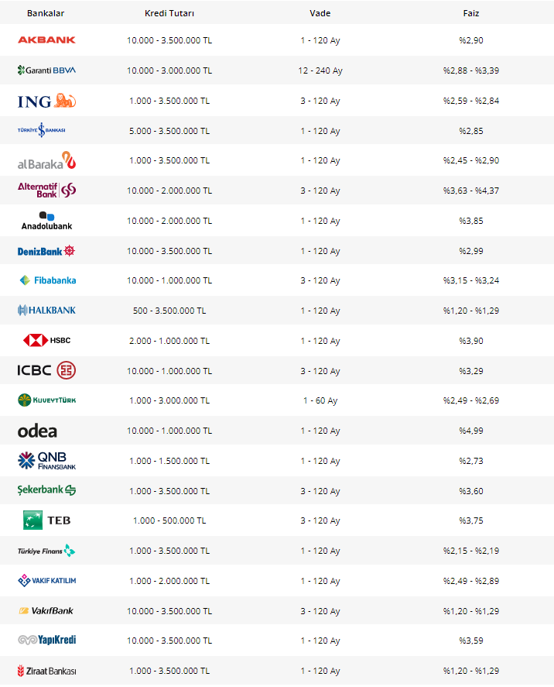
Task: Open the ING bank logo
Action: 46,101
